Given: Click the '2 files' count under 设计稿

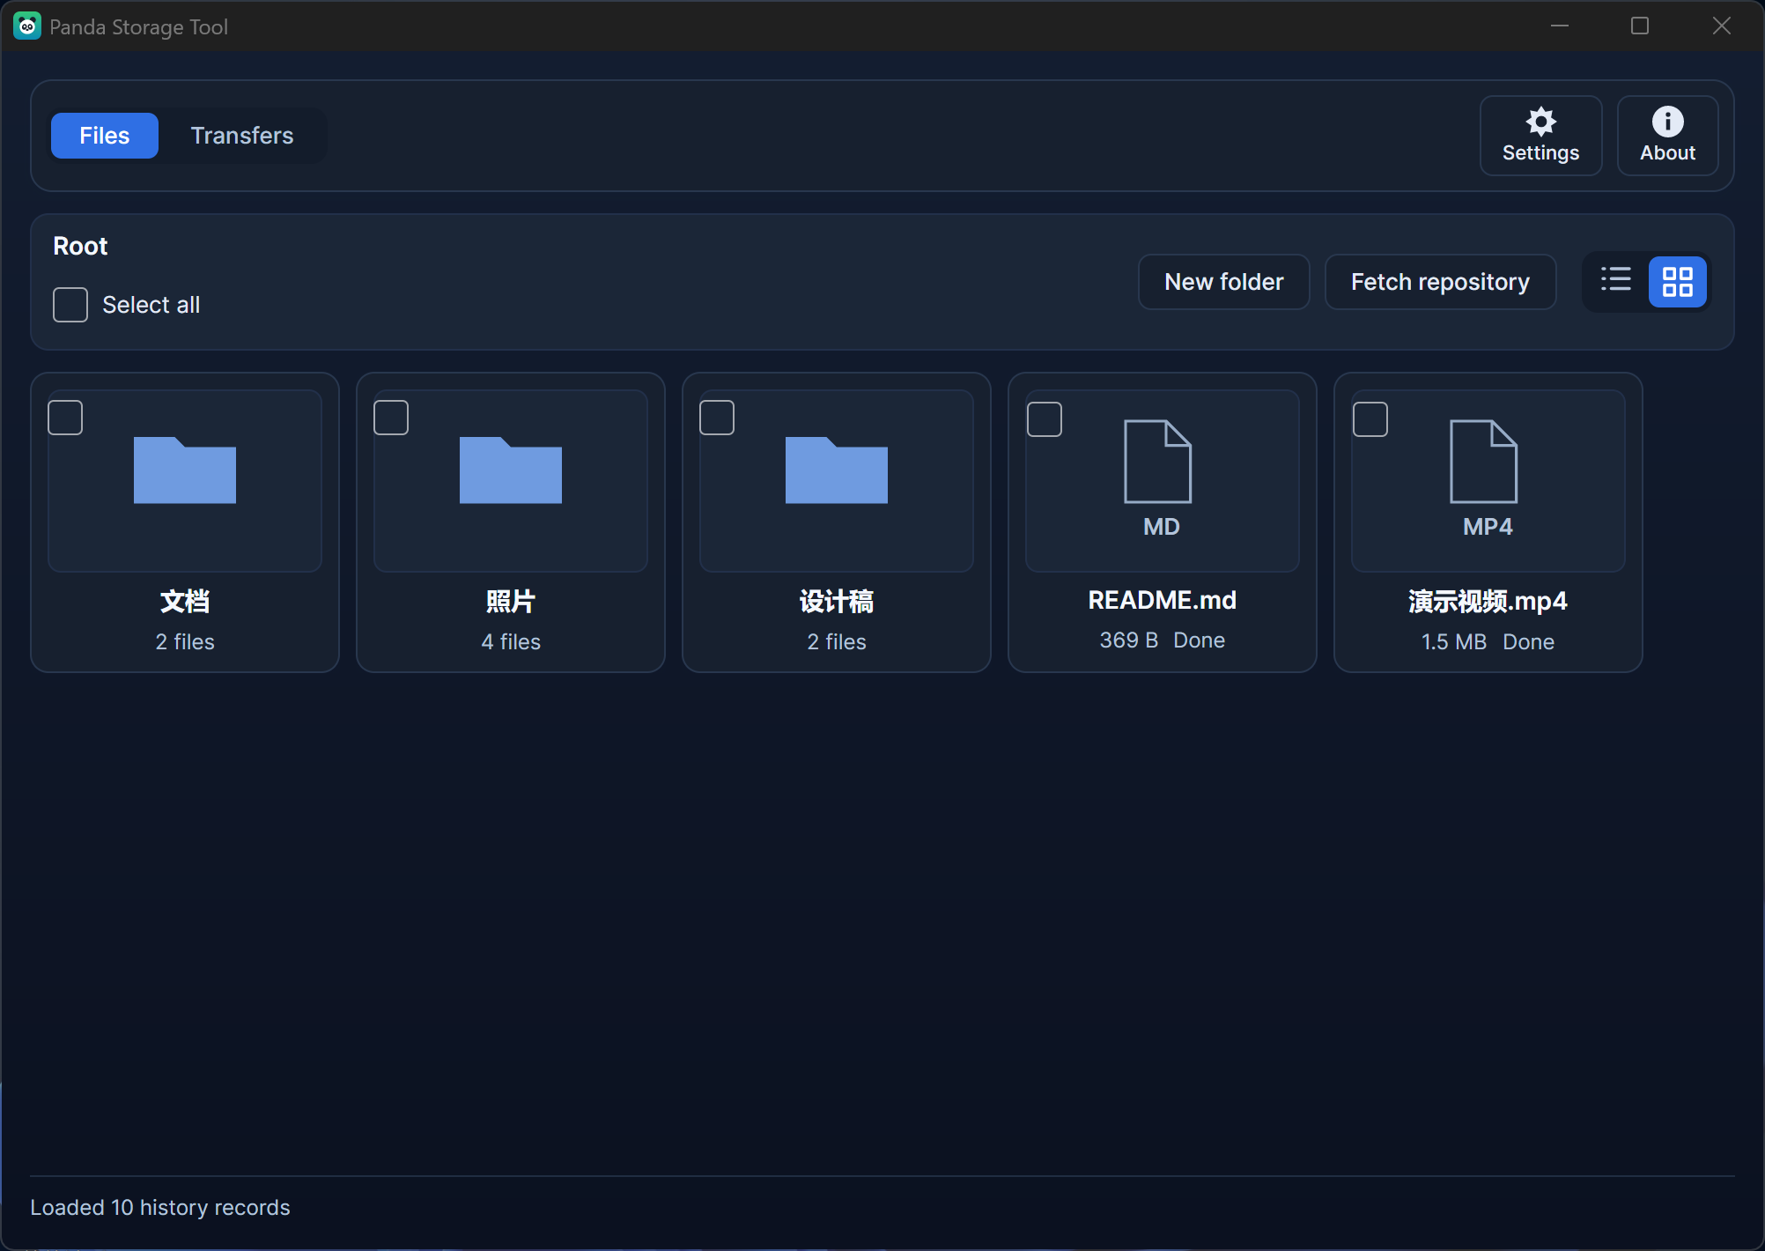Looking at the screenshot, I should (x=837, y=642).
